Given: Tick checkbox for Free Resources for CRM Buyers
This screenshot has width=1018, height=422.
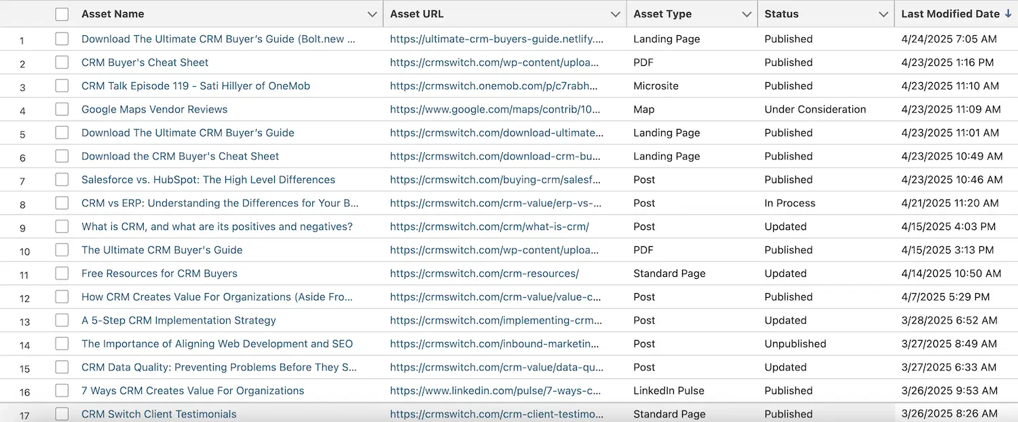Looking at the screenshot, I should (x=62, y=273).
